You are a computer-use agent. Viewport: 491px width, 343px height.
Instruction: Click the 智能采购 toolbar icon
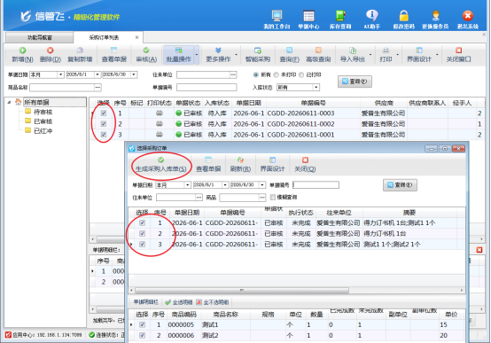pos(258,55)
